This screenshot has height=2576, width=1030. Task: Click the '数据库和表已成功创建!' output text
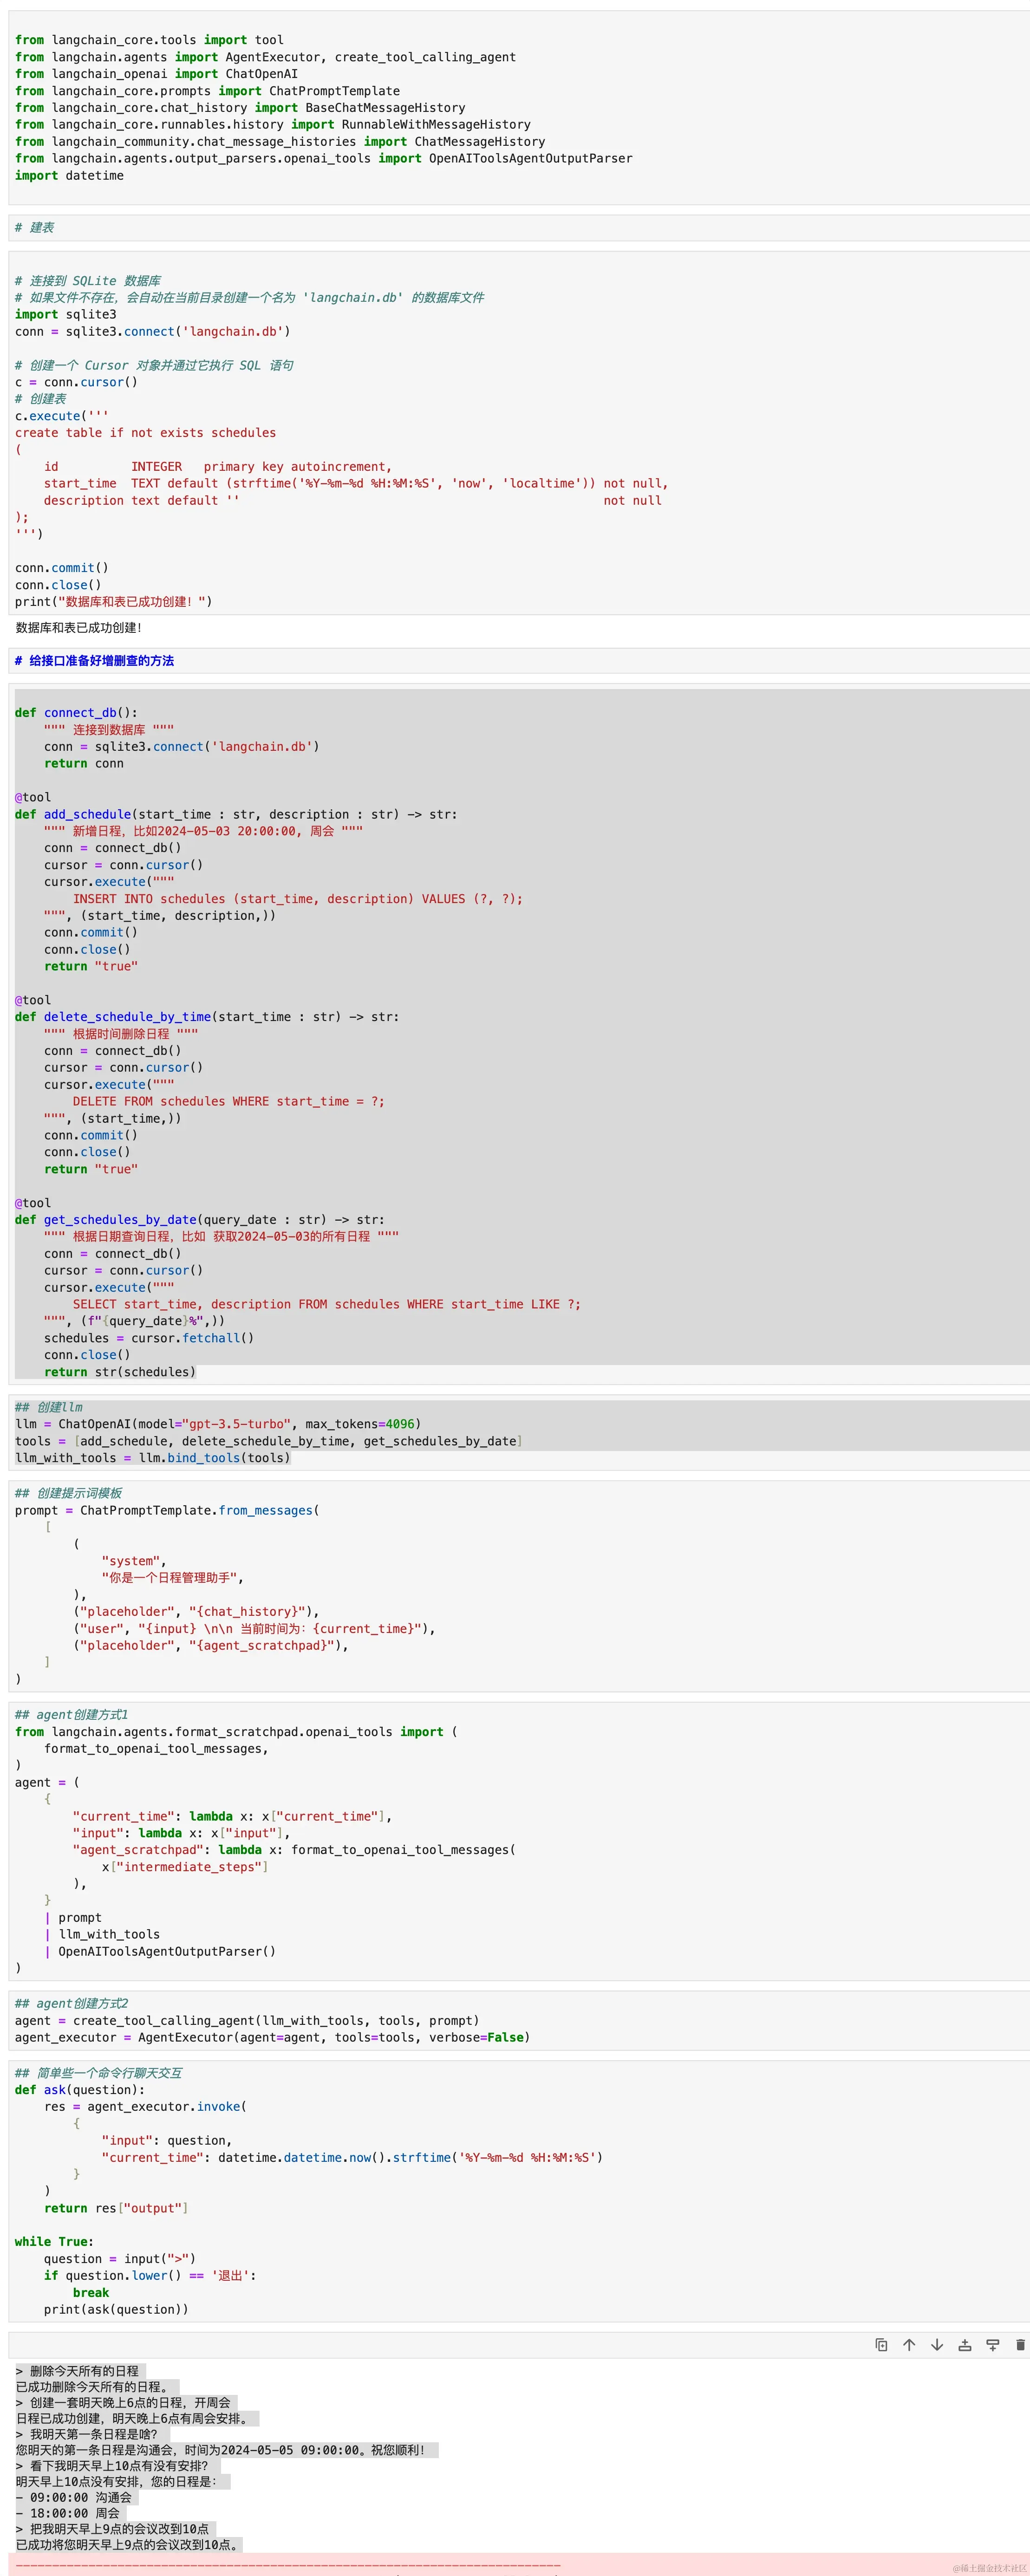click(79, 628)
